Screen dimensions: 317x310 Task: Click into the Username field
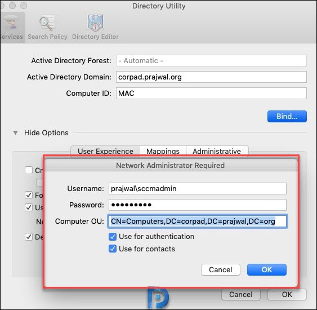(x=198, y=189)
